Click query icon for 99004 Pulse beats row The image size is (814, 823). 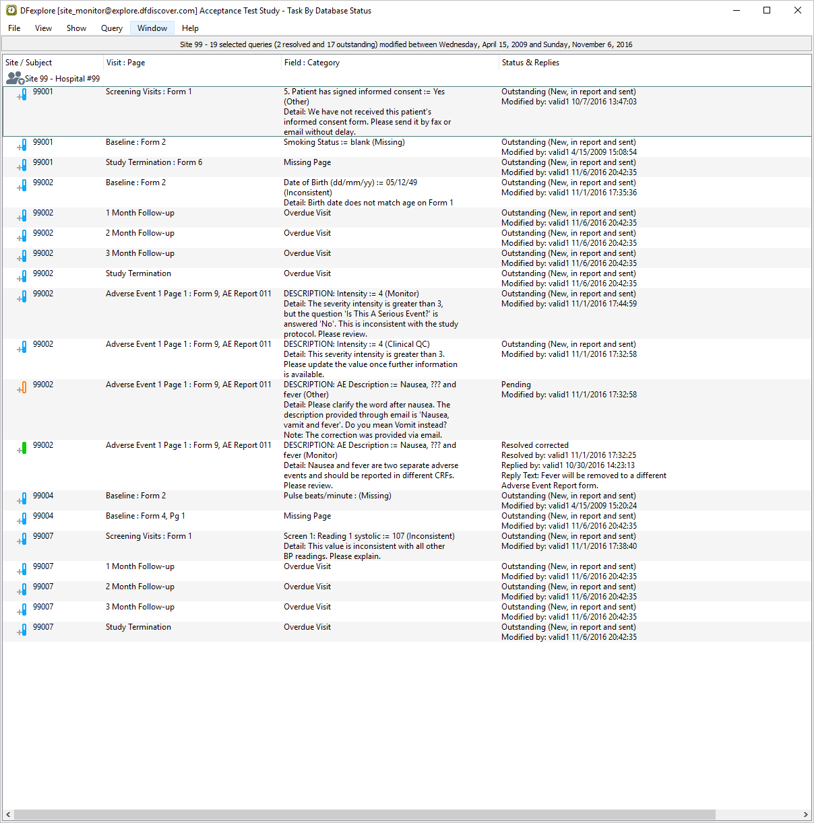pos(24,498)
